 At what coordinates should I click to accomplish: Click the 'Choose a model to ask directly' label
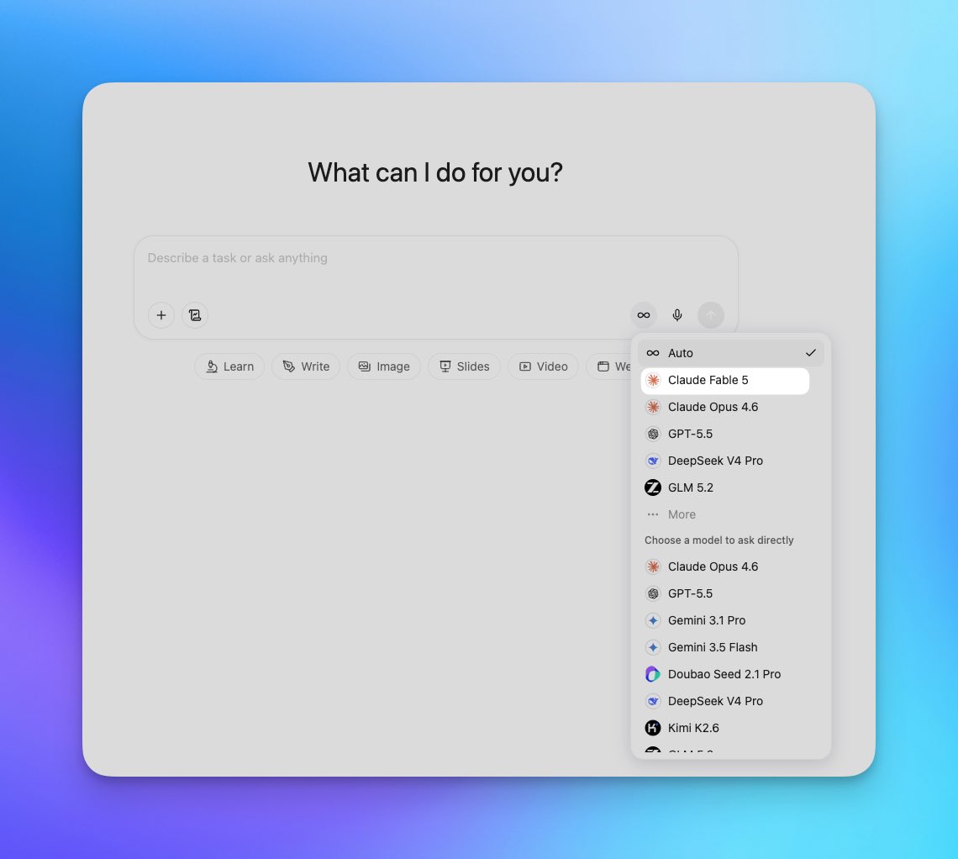point(718,540)
